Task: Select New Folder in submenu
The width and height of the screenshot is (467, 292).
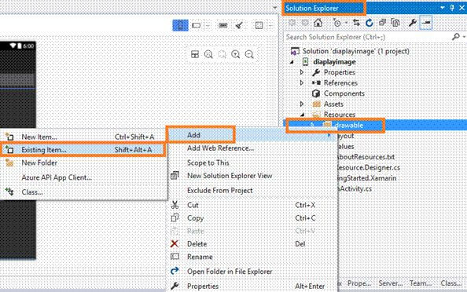Action: tap(83, 163)
